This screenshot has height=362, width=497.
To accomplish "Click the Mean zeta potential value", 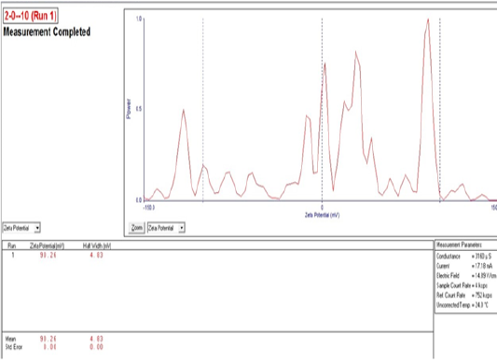I will 48,339.
